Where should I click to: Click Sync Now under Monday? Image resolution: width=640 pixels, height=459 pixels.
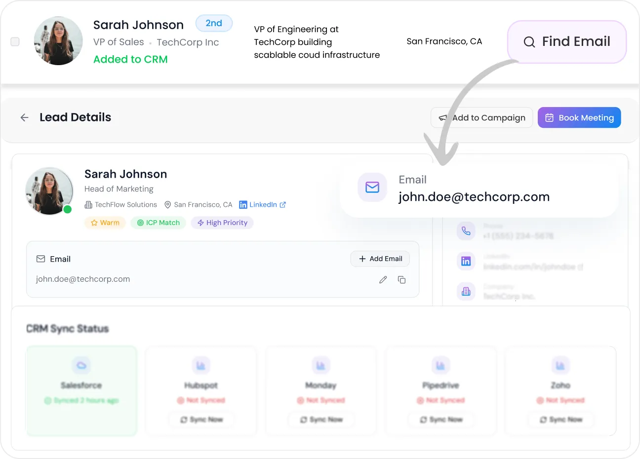pos(321,420)
